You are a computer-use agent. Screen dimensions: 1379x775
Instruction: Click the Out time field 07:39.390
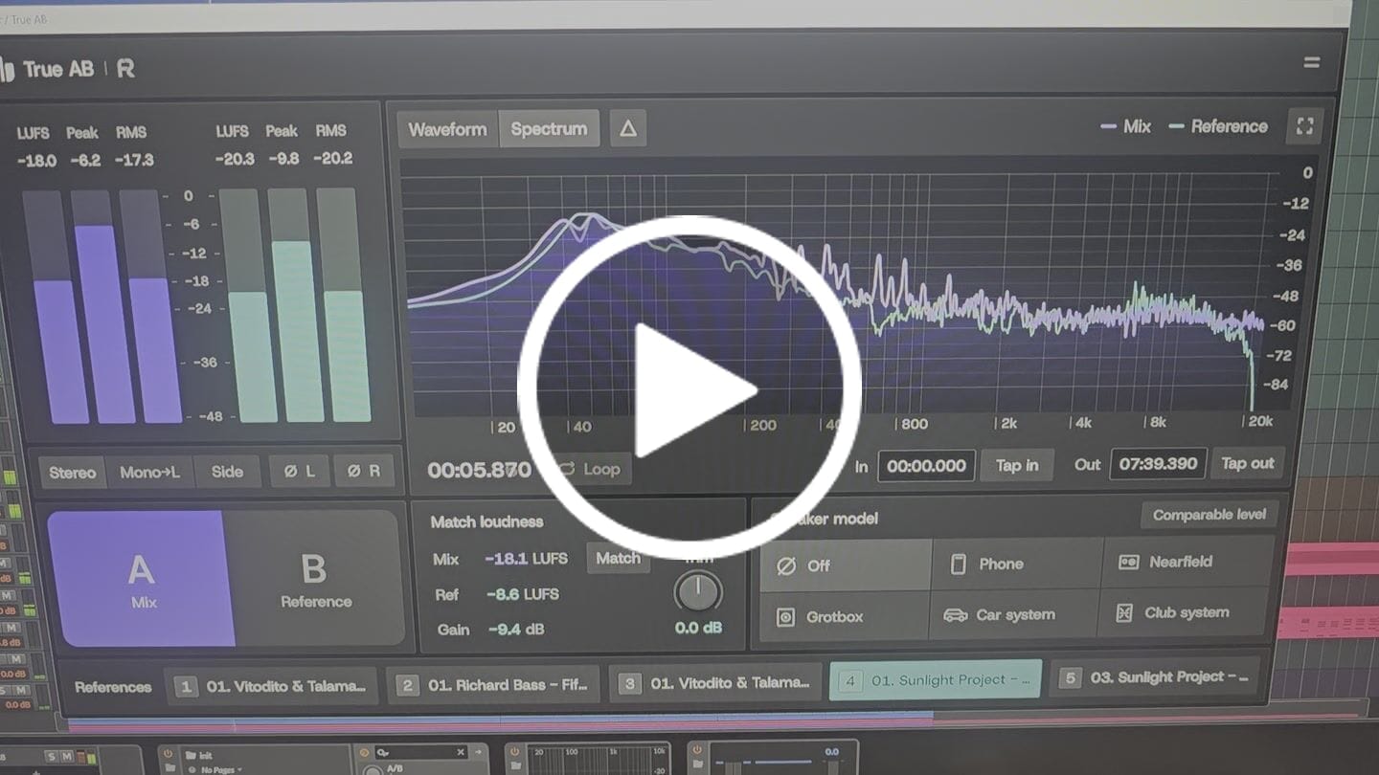[x=1159, y=464]
